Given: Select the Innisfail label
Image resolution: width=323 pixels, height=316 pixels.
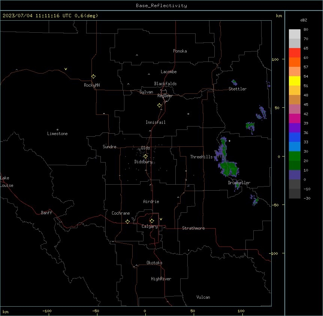Looking at the screenshot, I should point(156,122).
